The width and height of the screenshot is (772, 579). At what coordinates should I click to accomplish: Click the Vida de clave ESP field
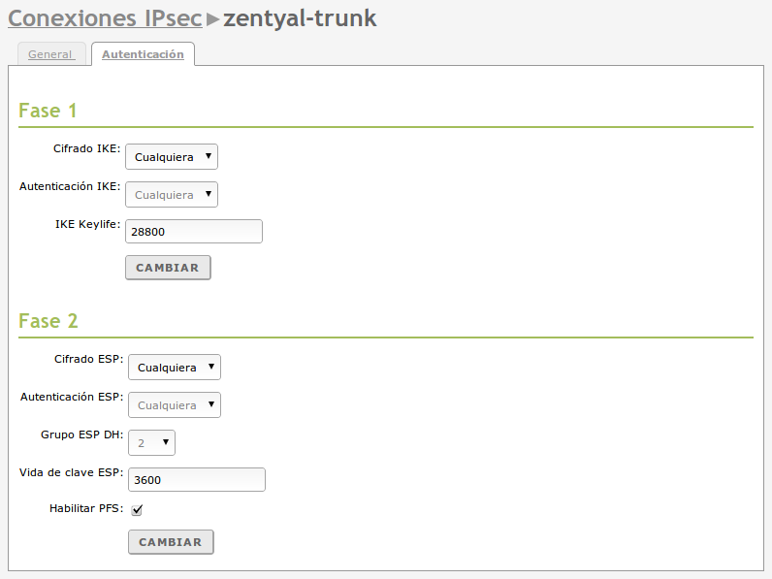[x=197, y=480]
